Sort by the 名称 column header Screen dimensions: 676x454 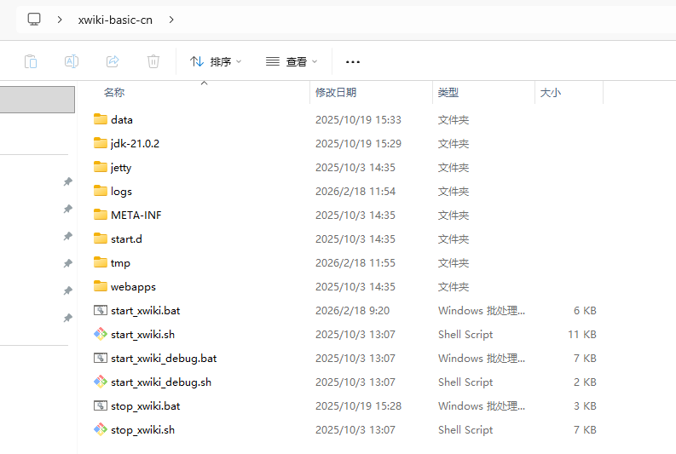[114, 93]
